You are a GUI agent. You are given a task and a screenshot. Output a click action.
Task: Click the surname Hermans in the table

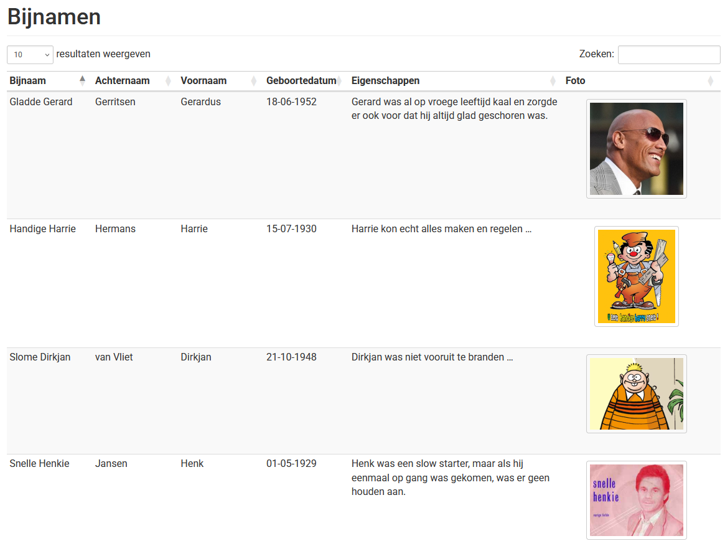pyautogui.click(x=115, y=229)
